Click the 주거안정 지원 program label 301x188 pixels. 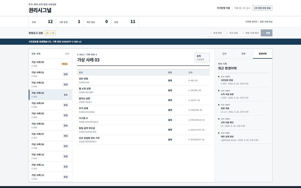click(223, 8)
